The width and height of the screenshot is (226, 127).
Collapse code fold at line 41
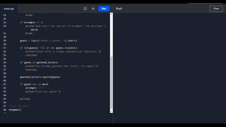7,84
